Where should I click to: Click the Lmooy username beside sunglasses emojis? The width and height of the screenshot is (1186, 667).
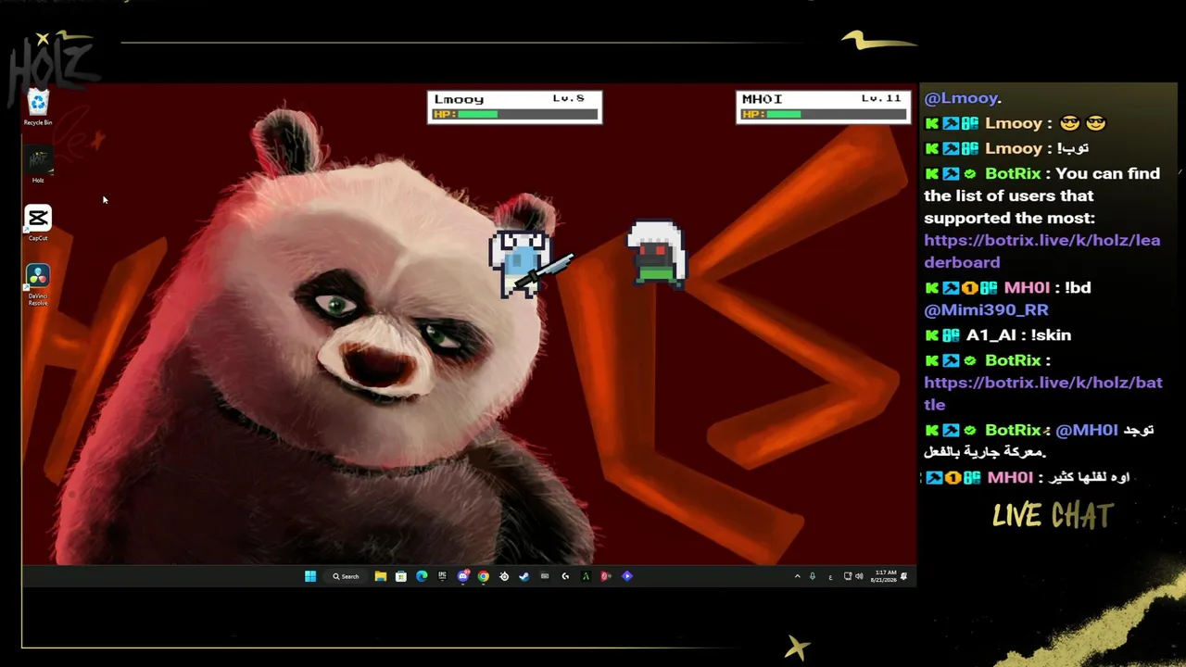tap(1014, 123)
